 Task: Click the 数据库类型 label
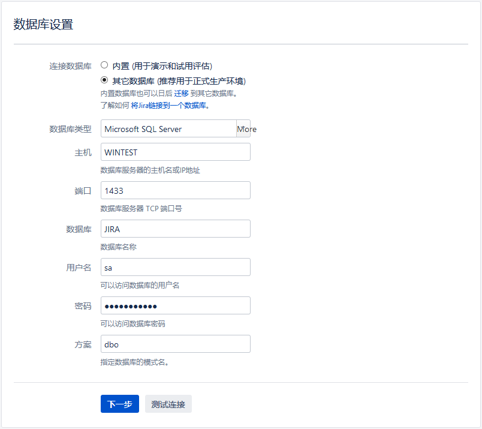click(70, 129)
